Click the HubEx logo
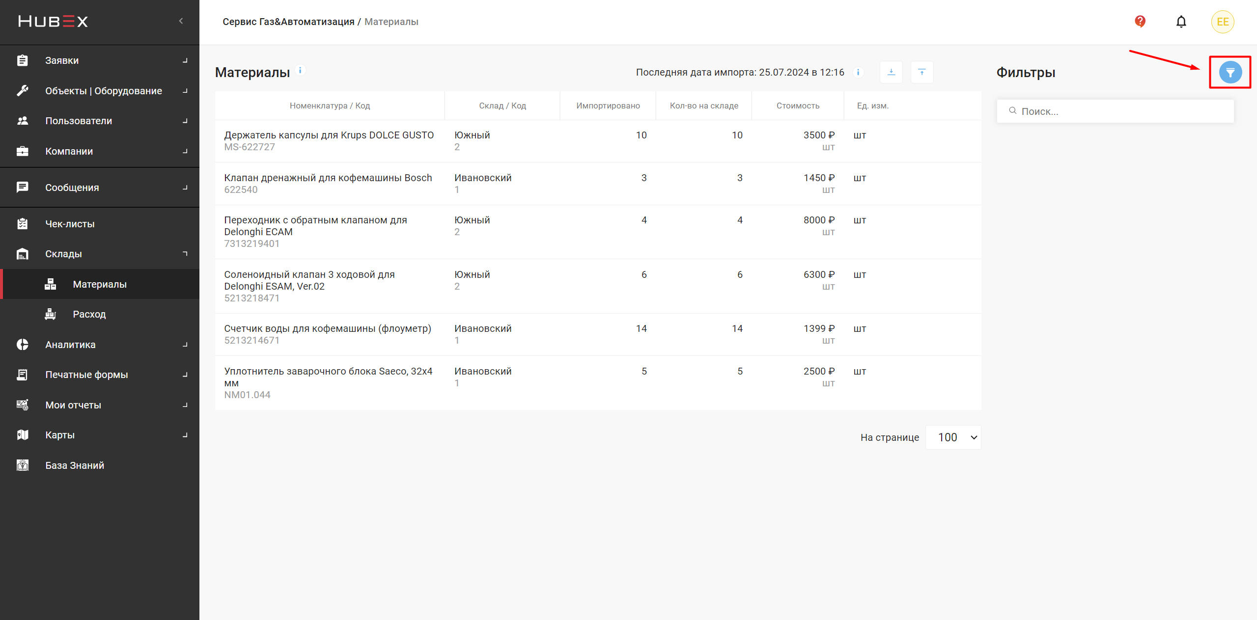This screenshot has height=620, width=1257. click(53, 22)
